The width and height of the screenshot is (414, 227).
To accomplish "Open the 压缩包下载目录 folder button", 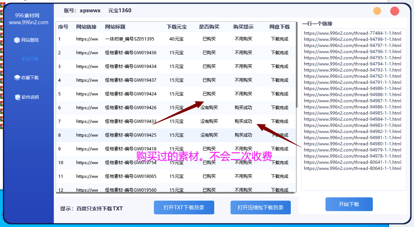I will point(260,207).
